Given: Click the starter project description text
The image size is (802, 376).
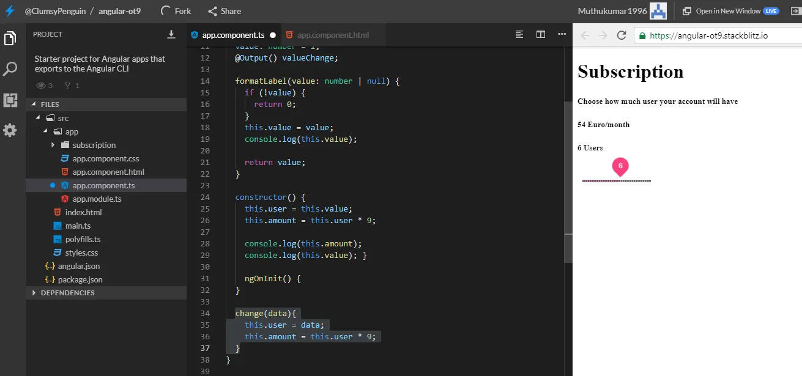Looking at the screenshot, I should click(100, 64).
